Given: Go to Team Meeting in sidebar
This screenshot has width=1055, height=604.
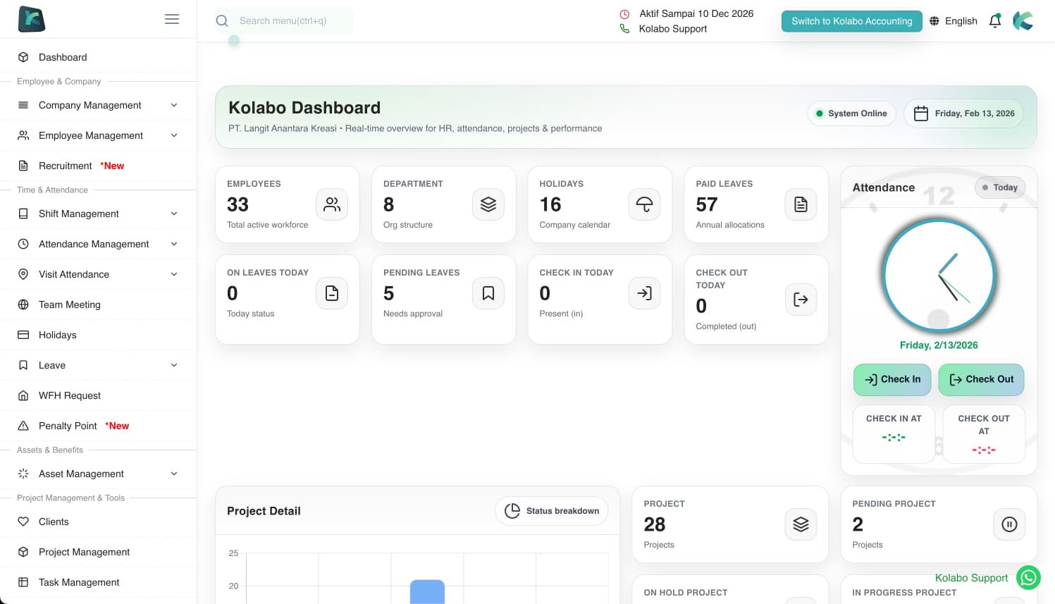Looking at the screenshot, I should pyautogui.click(x=69, y=304).
